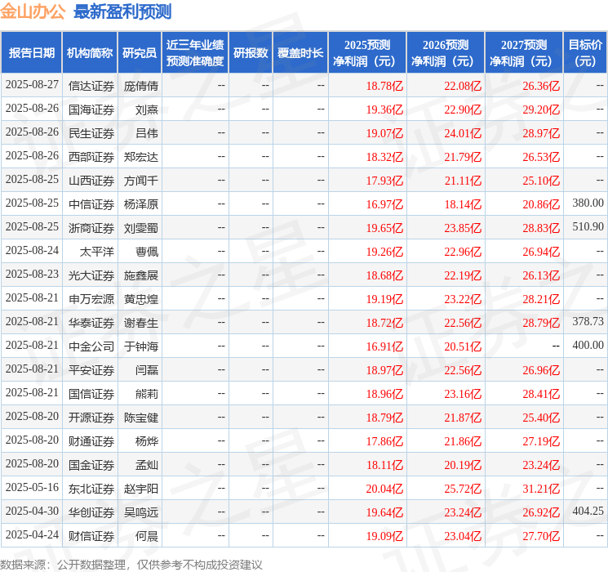
Task: Select the 民生证券 institution cell
Action: pos(91,133)
